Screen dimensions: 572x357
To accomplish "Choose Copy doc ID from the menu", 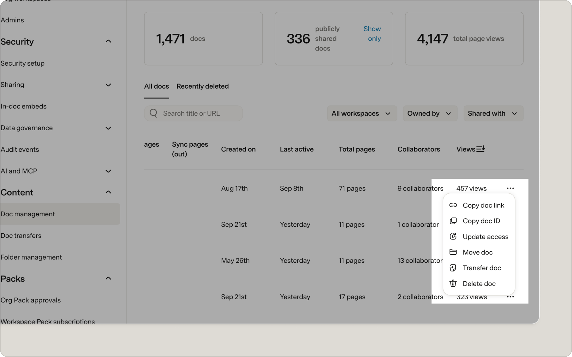I will (479, 221).
